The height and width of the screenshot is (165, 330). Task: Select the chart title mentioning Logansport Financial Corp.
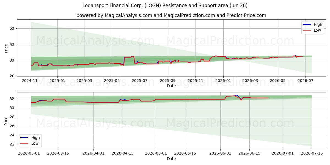pos(165,5)
